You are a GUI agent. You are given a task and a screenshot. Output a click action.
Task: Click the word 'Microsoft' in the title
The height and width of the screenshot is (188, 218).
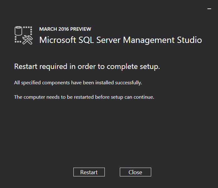[x=57, y=40]
